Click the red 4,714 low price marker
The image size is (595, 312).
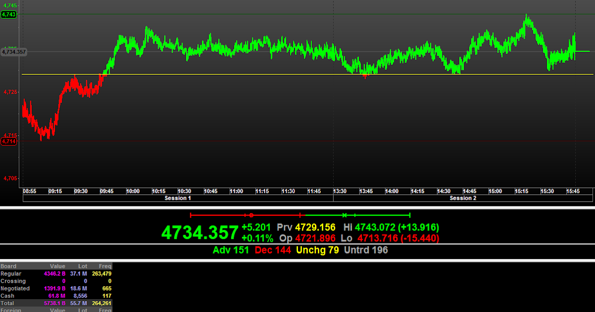[9, 142]
